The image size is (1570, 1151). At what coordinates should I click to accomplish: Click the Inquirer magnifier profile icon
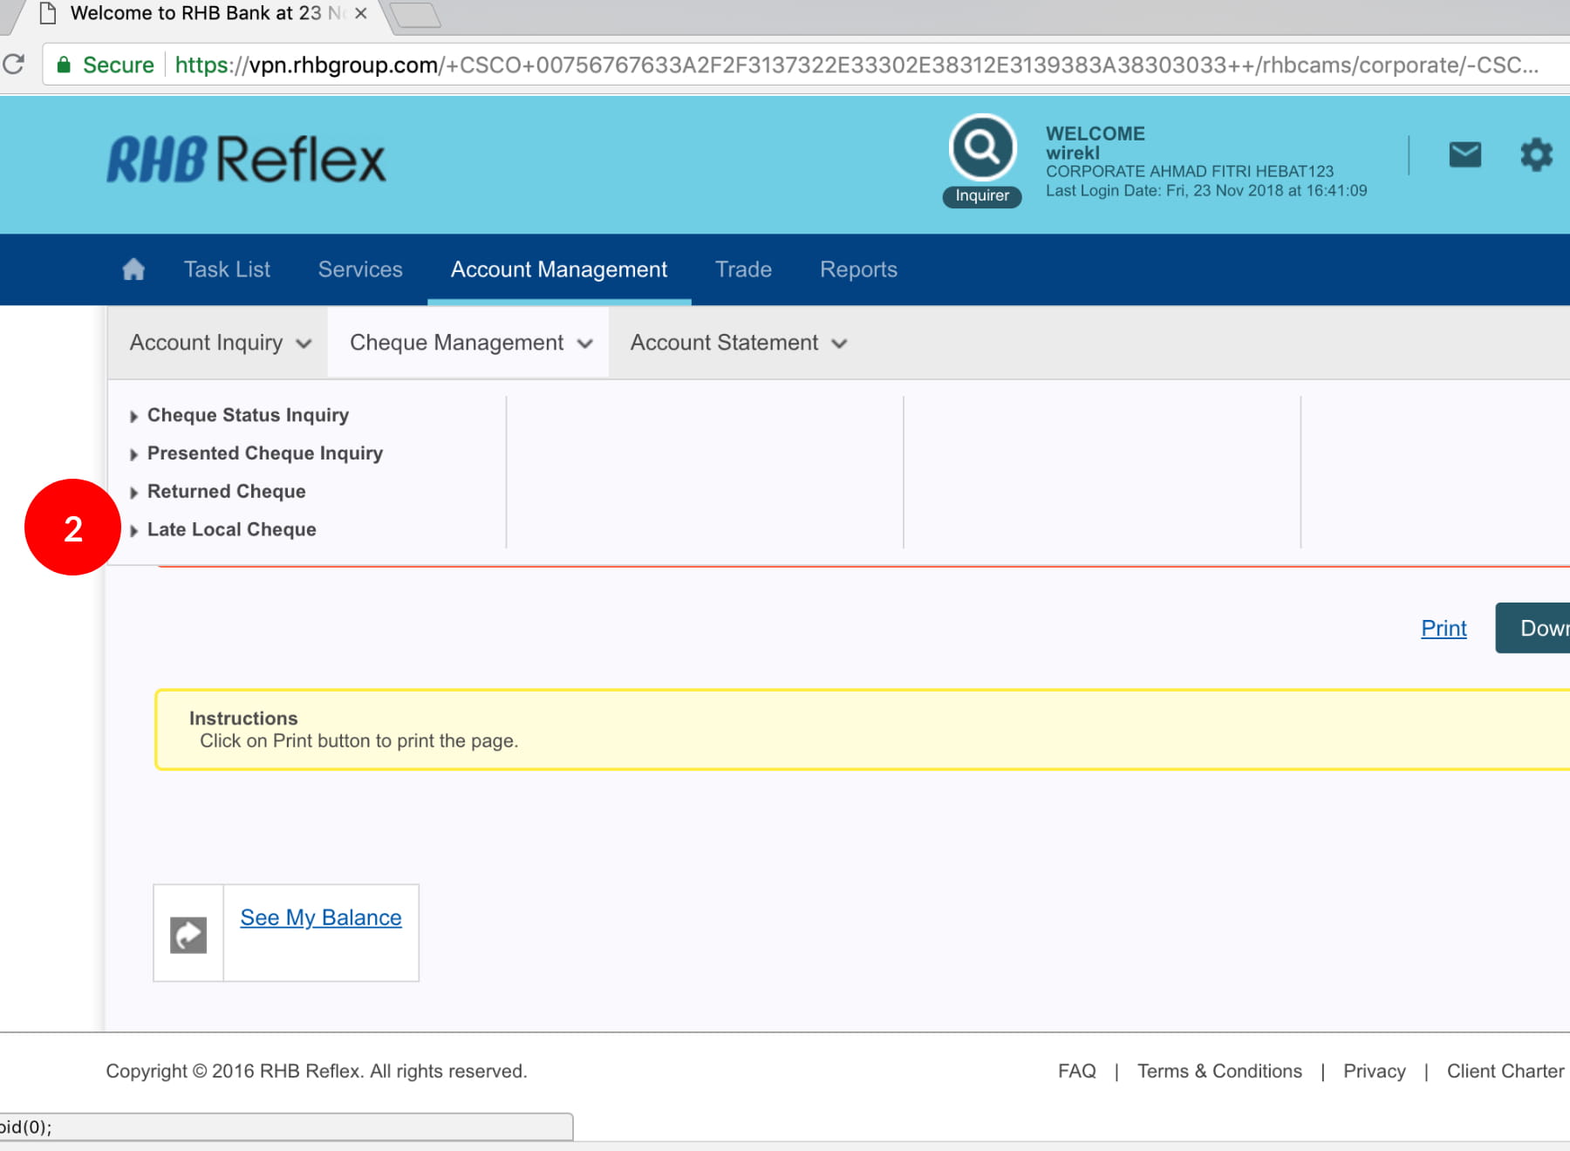(x=982, y=148)
